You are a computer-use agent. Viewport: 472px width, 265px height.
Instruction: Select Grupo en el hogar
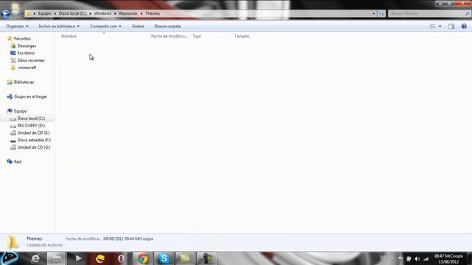point(30,96)
